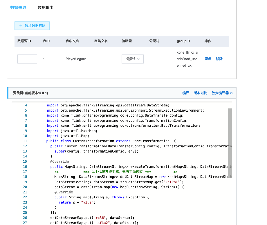Click the 操作 column header

(208, 41)
